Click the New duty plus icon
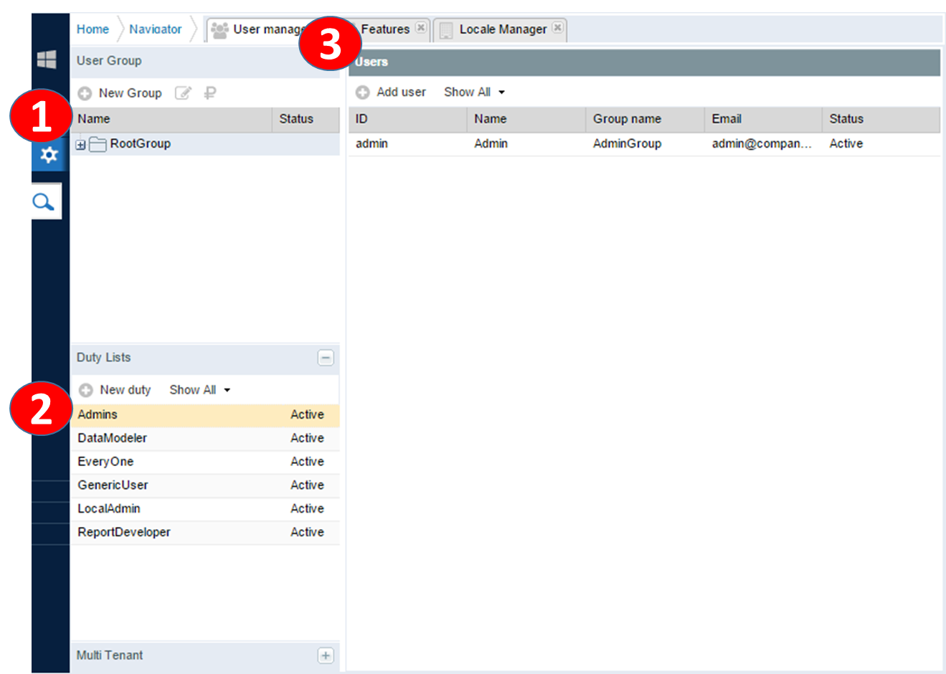 tap(86, 390)
